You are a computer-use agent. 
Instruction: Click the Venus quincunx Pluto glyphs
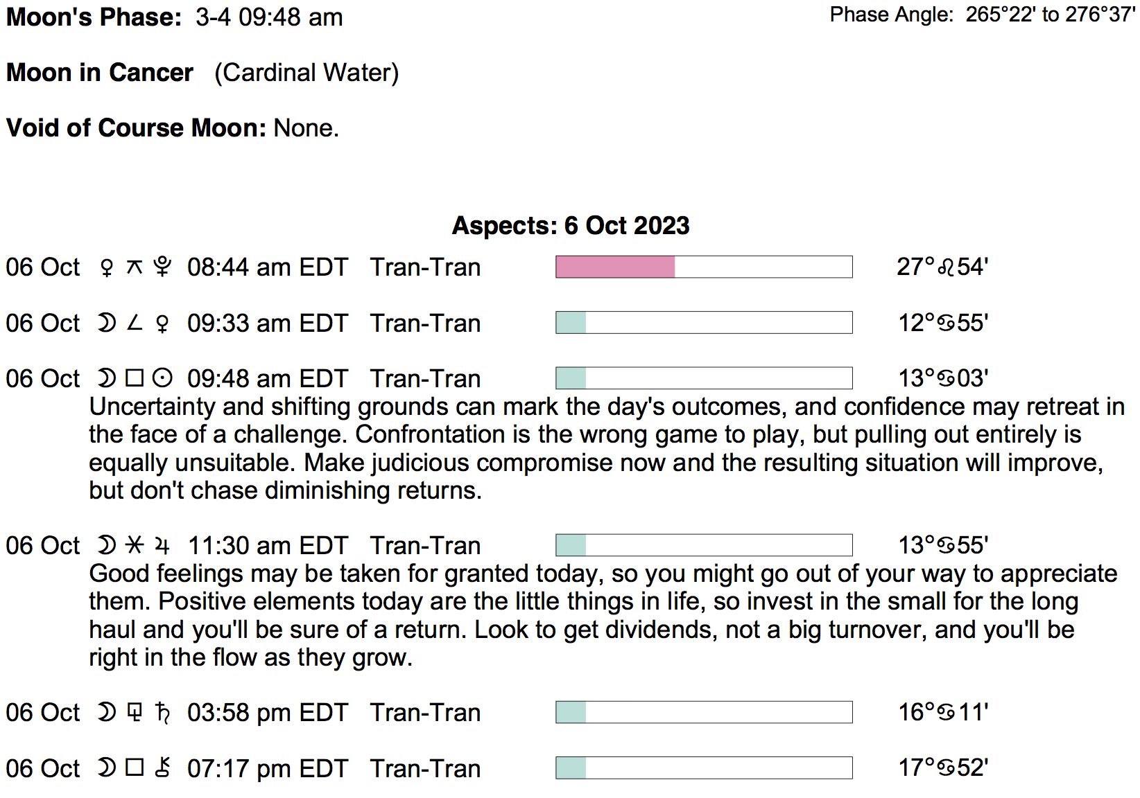(135, 267)
